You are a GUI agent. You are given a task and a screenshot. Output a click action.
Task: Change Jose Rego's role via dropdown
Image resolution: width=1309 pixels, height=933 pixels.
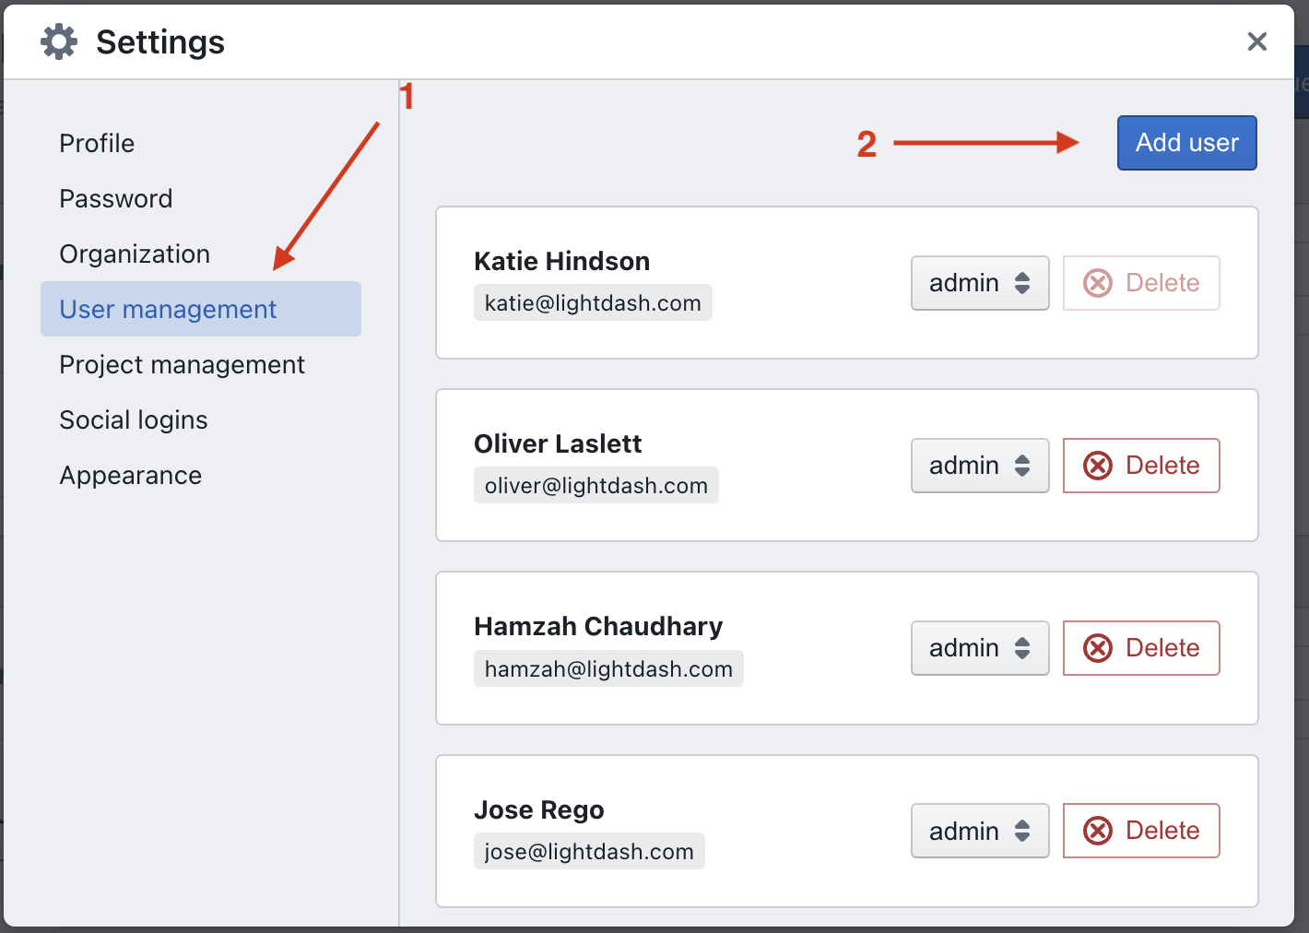979,831
